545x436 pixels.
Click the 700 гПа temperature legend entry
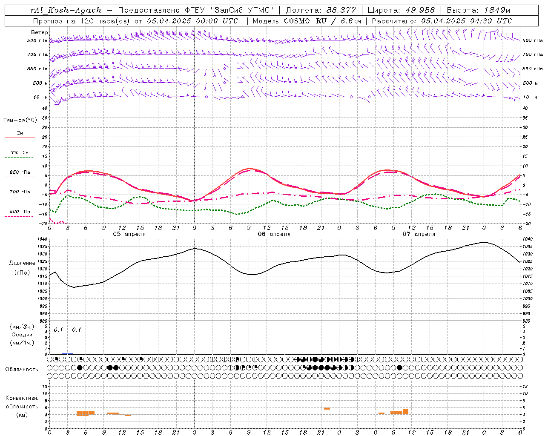(x=20, y=192)
